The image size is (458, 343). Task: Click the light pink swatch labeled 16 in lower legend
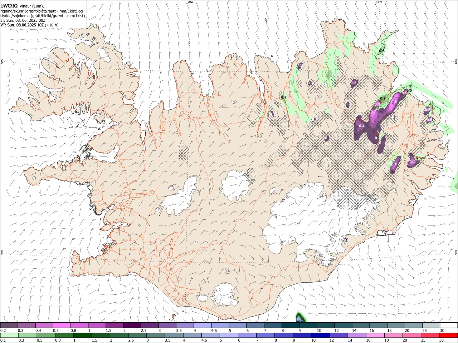tap(375, 335)
